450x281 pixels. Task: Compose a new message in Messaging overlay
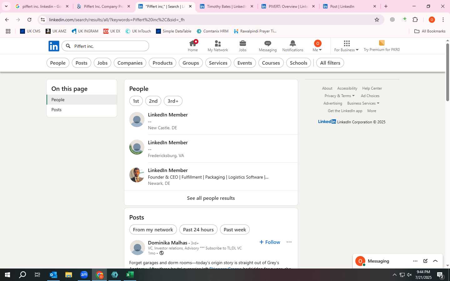pyautogui.click(x=425, y=261)
